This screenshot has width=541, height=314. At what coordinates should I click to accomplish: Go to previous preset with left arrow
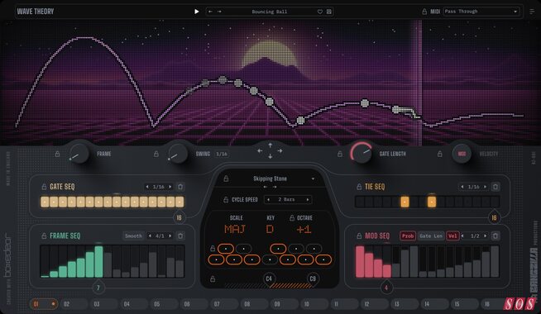tap(210, 12)
